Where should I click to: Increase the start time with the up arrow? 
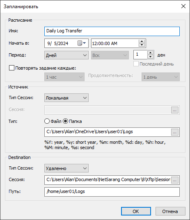(x=142, y=41)
